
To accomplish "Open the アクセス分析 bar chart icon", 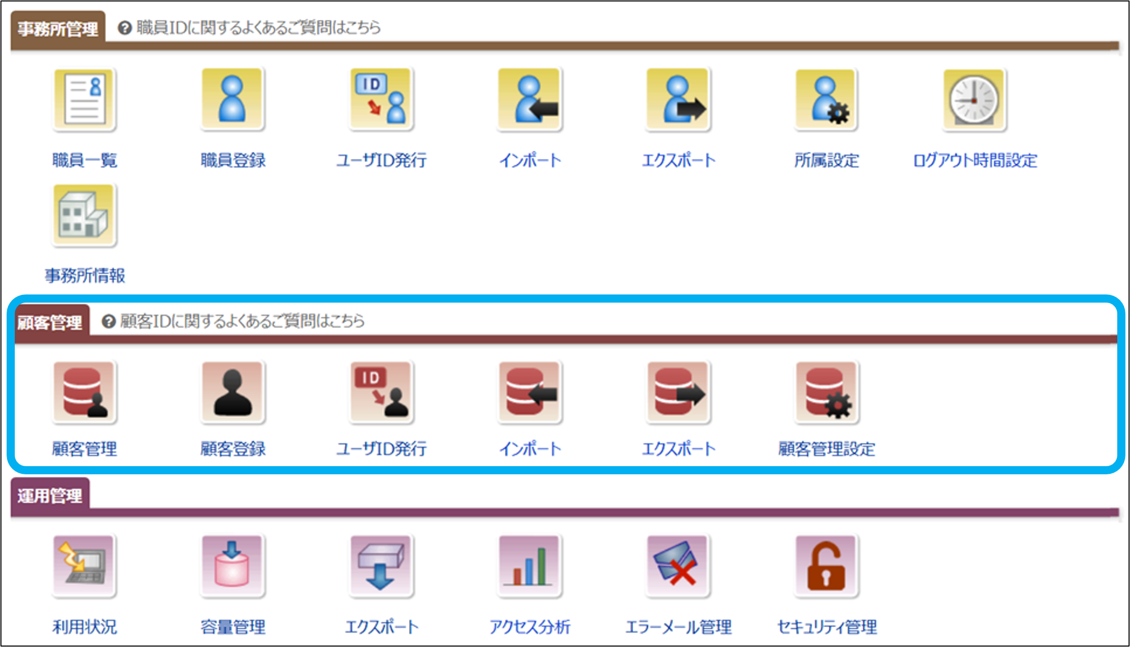I will point(530,565).
